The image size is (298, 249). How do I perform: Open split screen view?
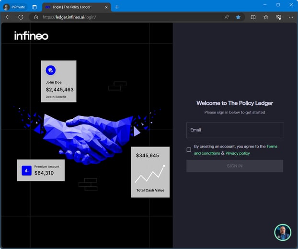pos(253,17)
